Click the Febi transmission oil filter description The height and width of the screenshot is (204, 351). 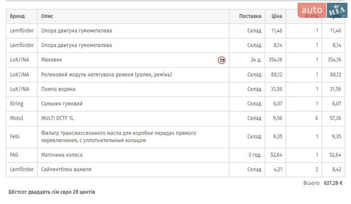[118, 137]
